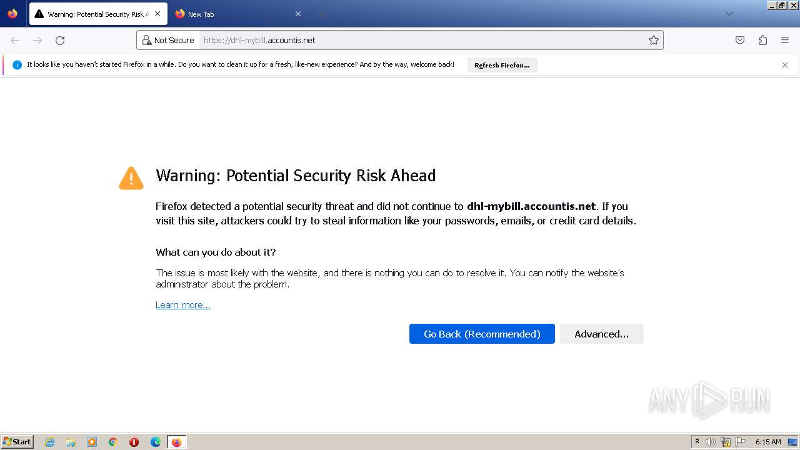Bookmark this page with the star icon
The image size is (800, 450).
point(654,40)
